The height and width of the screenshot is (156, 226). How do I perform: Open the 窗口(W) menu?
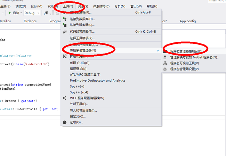click(x=136, y=6)
